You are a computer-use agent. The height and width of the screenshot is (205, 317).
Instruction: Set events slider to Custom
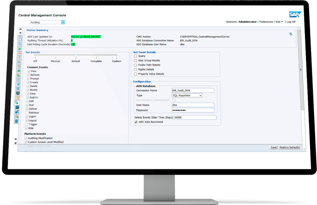pyautogui.click(x=116, y=61)
